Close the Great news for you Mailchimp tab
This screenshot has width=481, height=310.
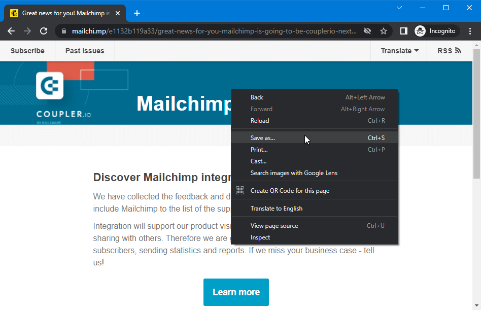coord(118,13)
